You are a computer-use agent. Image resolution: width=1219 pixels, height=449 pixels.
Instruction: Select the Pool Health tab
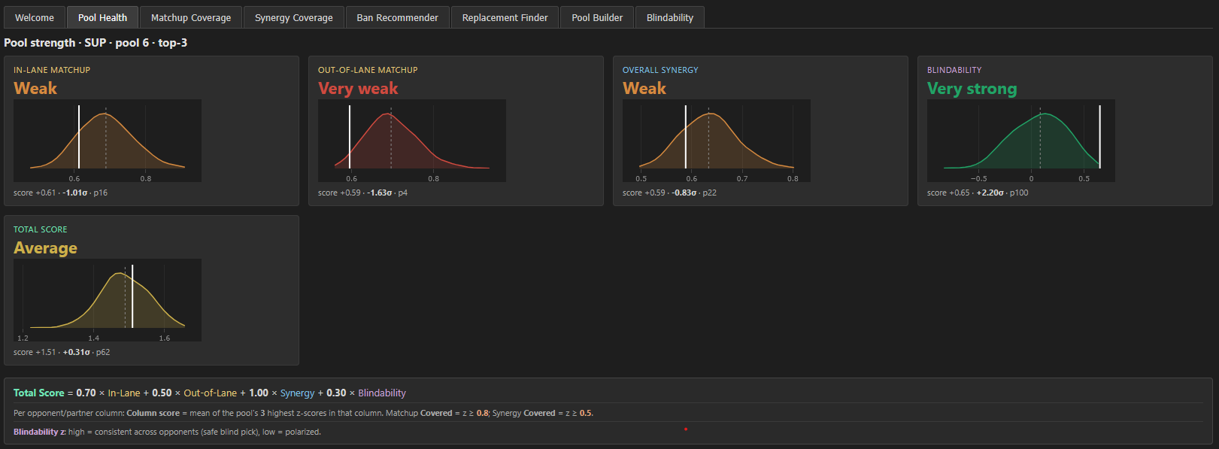[102, 17]
